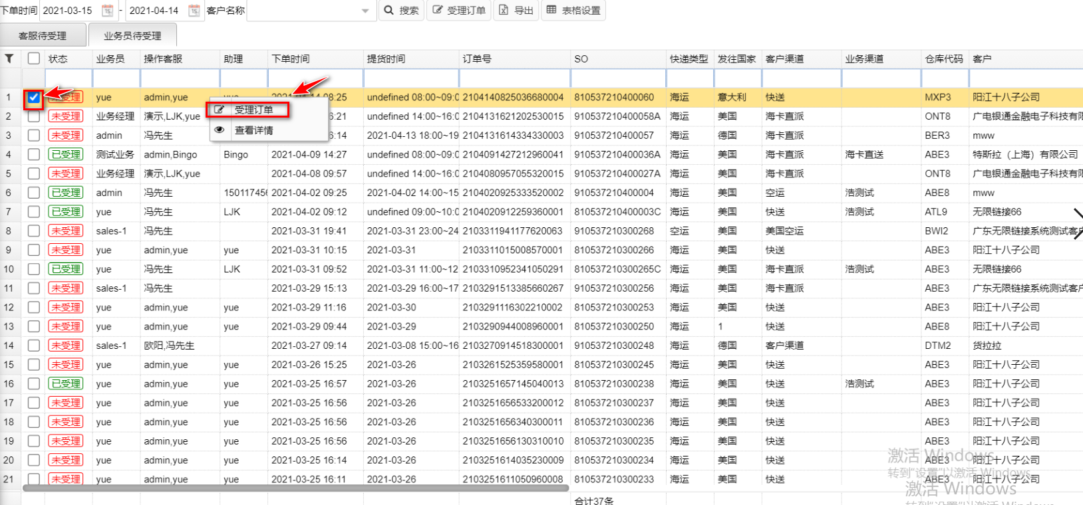Click the 导出 export button in toolbar
This screenshot has width=1083, height=505.
point(516,11)
